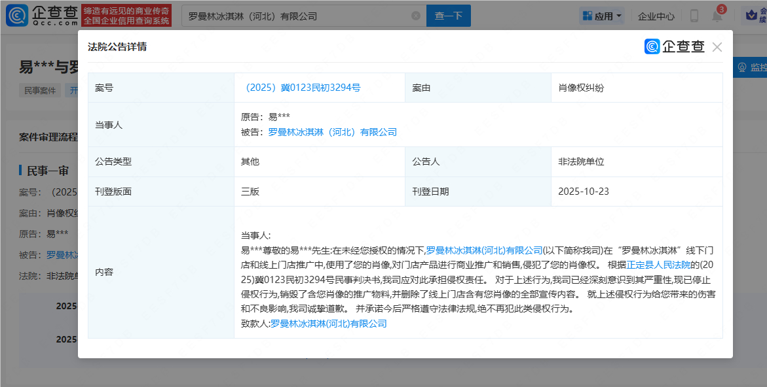
Task: Close the 法院公告详情 dialog
Action: click(717, 47)
